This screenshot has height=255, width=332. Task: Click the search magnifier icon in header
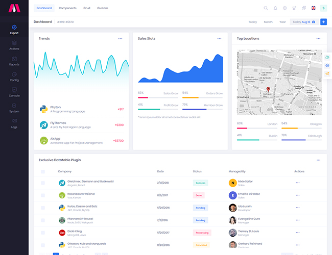point(266,8)
